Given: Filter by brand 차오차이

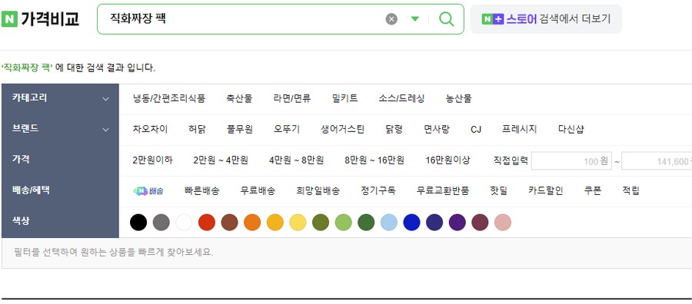Looking at the screenshot, I should (150, 130).
